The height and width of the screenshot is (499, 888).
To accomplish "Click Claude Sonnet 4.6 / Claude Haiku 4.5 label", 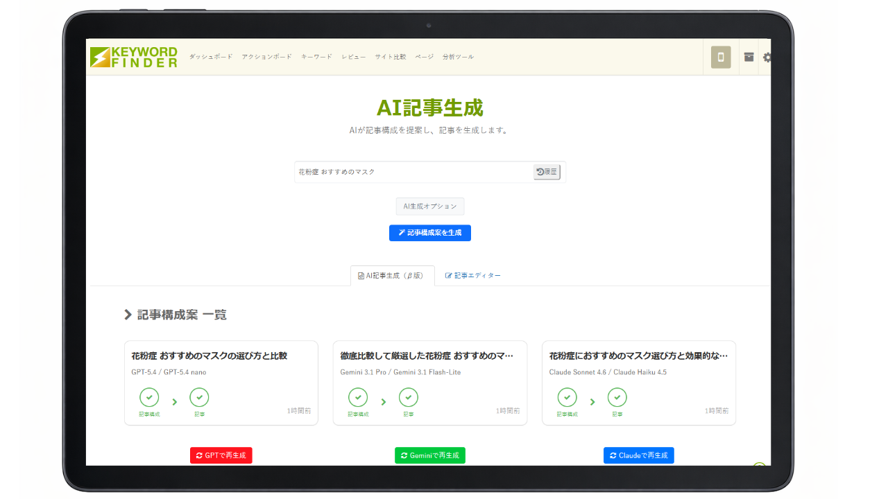I will click(x=608, y=372).
